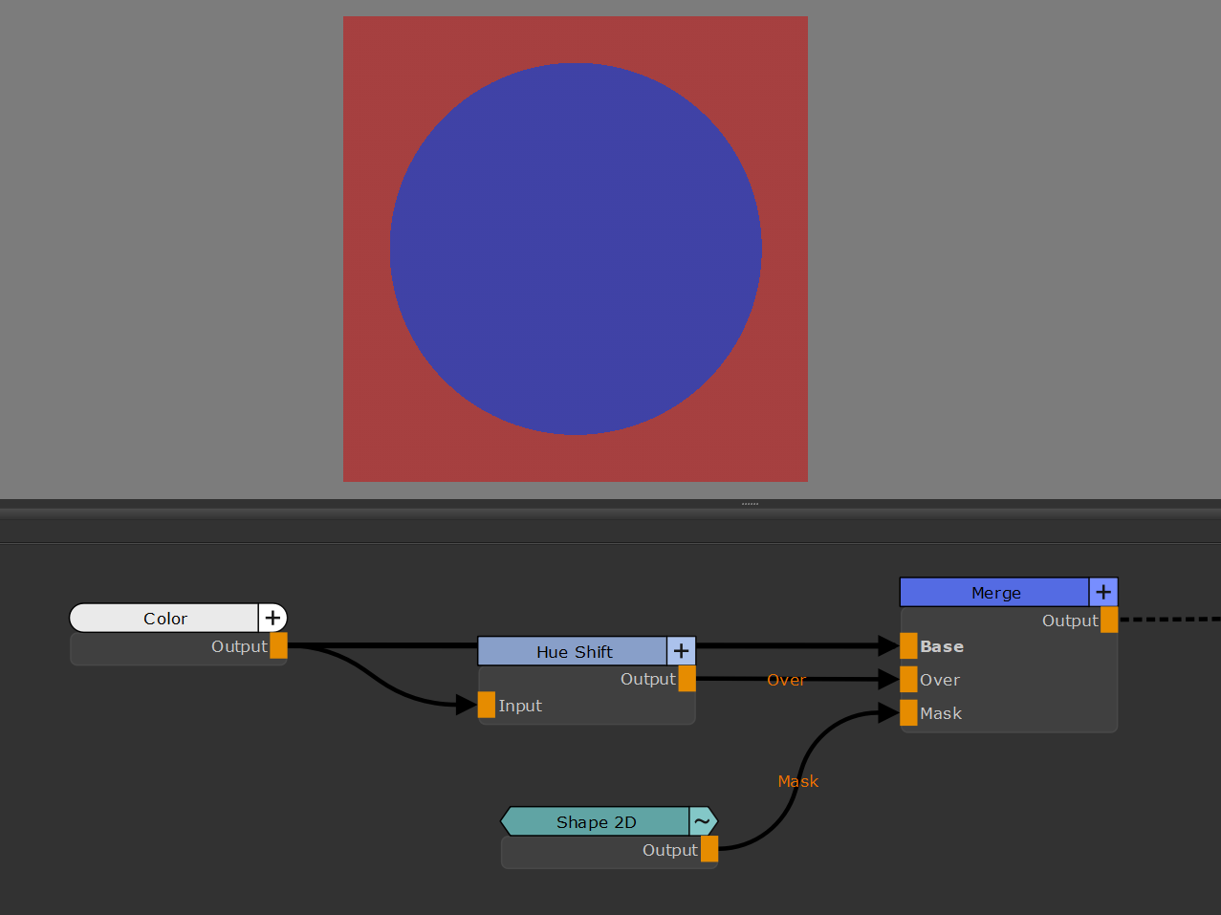Screen dimensions: 1221x915
Task: Click the Merge node Over port
Action: [908, 680]
